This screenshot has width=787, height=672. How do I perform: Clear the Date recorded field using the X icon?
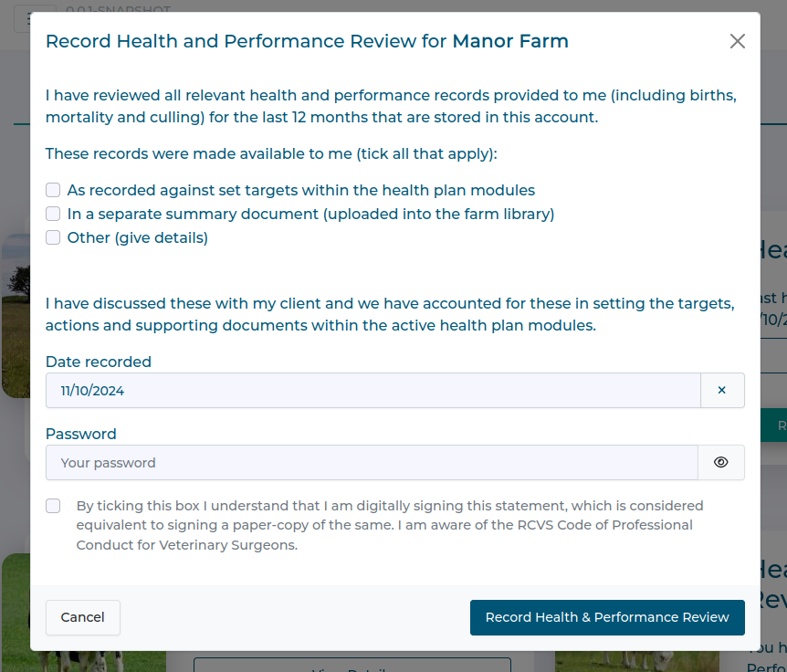click(x=722, y=389)
